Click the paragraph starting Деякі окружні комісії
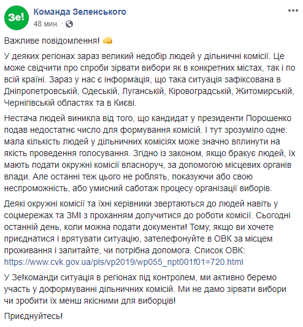 pyautogui.click(x=147, y=233)
